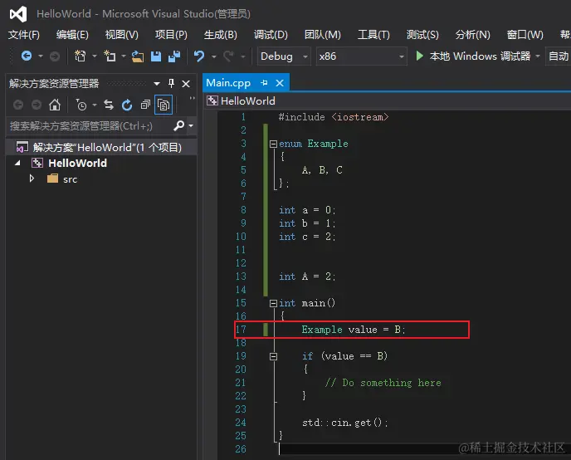Image resolution: width=571 pixels, height=460 pixels.
Task: Click the Add New Item toolbar icon
Action: [x=110, y=56]
